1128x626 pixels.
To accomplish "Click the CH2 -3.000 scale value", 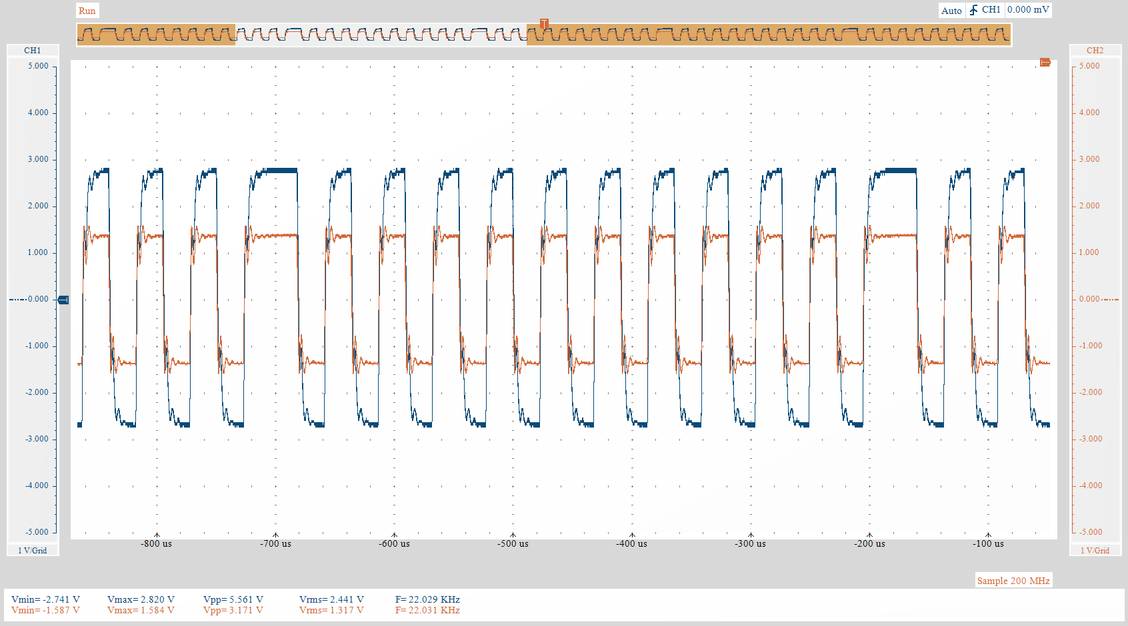I will tap(1090, 439).
